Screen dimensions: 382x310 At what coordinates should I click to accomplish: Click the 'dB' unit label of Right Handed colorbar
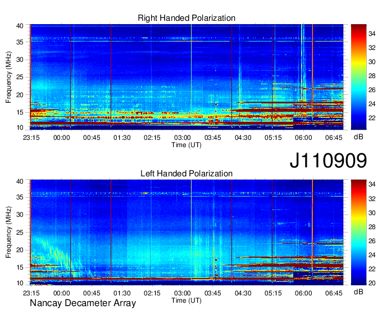click(x=358, y=137)
